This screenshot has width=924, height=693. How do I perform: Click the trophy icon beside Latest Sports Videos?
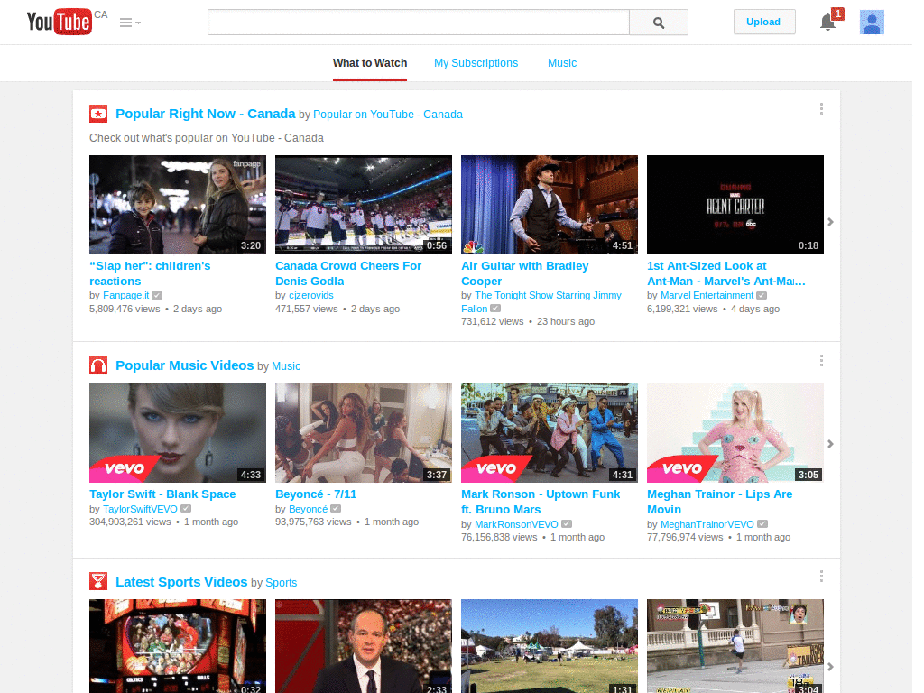[98, 581]
